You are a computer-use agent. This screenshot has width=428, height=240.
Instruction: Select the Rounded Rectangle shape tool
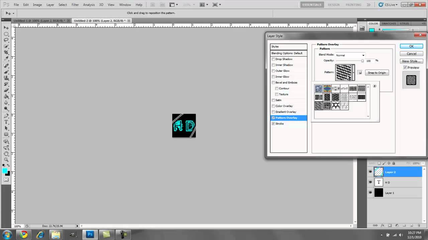(x=6, y=134)
